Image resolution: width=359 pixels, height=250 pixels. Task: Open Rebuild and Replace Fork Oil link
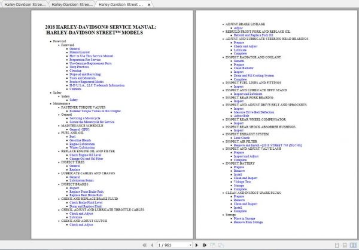[x=254, y=35]
